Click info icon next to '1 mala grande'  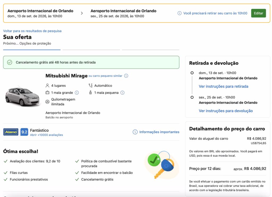click(x=77, y=93)
